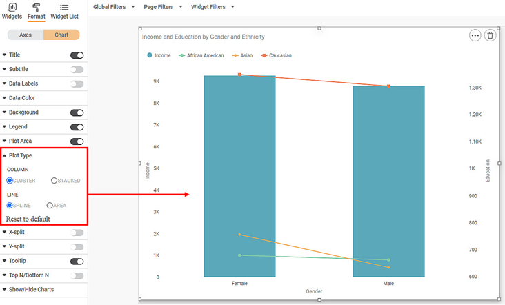Click the African American legend marker
The width and height of the screenshot is (505, 305).
point(182,55)
